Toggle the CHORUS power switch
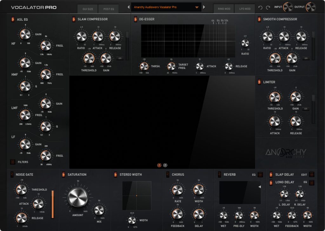 [x=168, y=174]
